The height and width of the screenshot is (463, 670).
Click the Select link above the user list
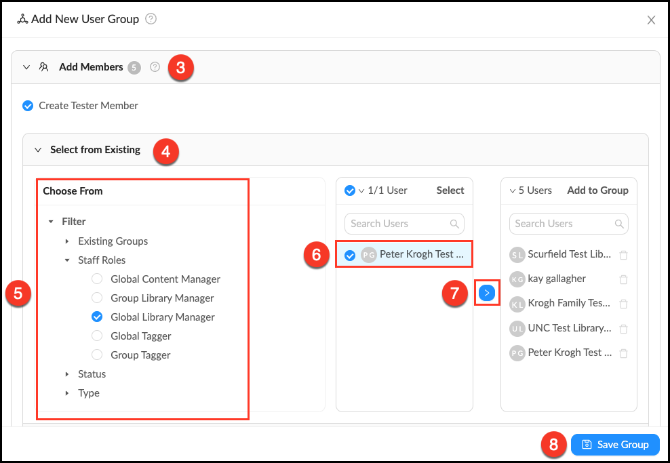[x=450, y=190]
